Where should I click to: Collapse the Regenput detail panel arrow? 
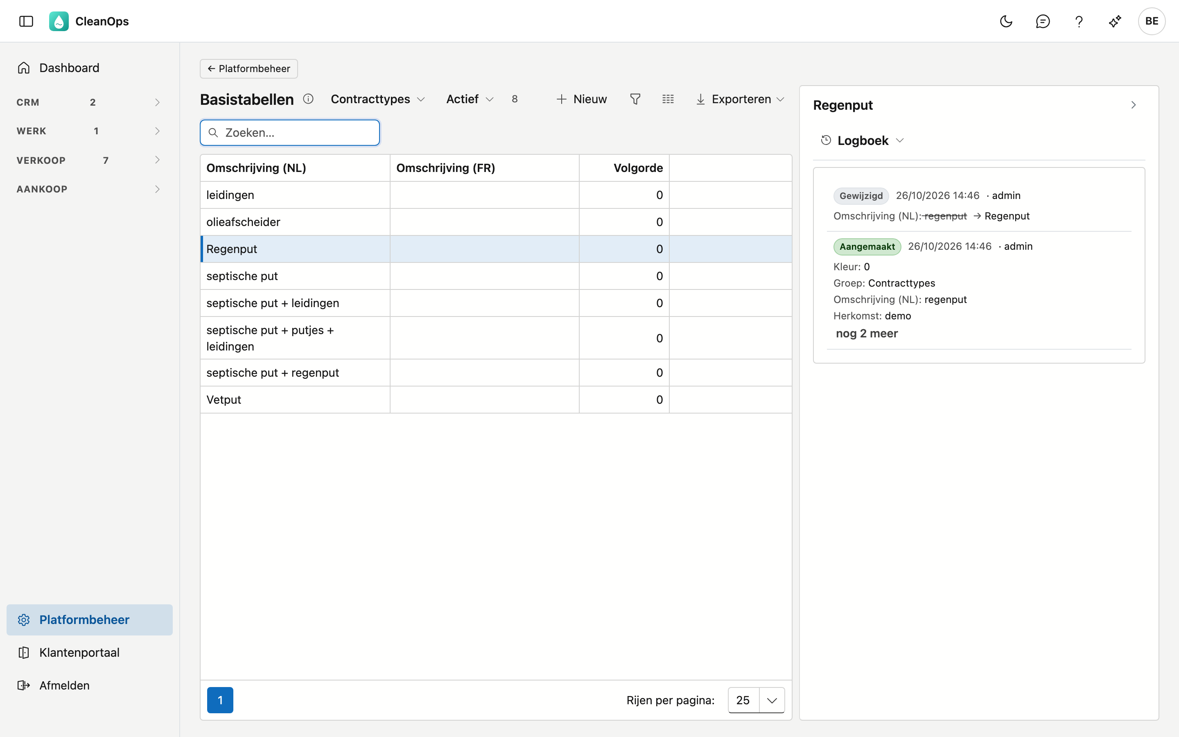click(x=1134, y=105)
